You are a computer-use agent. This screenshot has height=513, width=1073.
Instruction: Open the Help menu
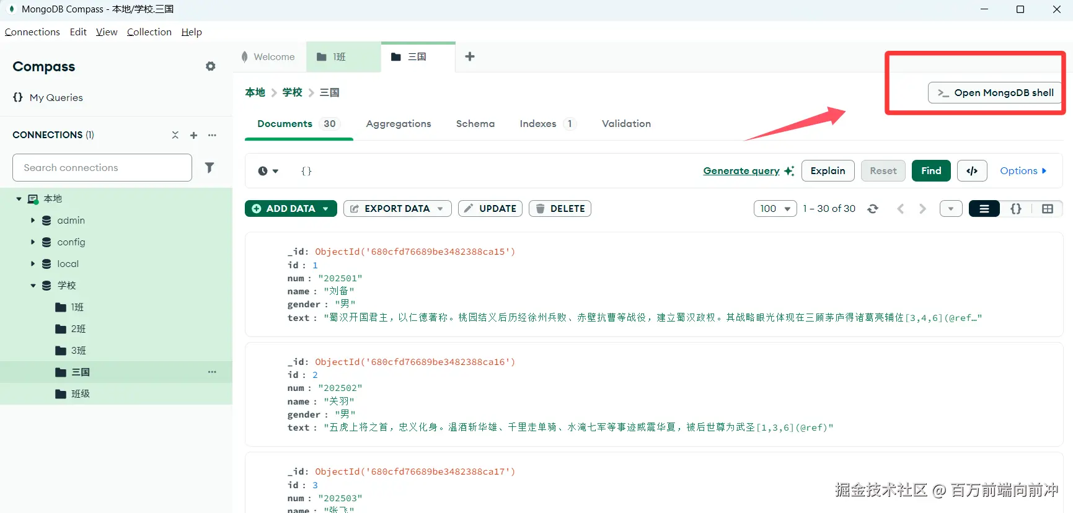click(192, 32)
